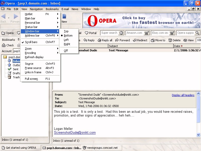
Task: Expand the Main bar submenu
Action: pyautogui.click(x=40, y=18)
